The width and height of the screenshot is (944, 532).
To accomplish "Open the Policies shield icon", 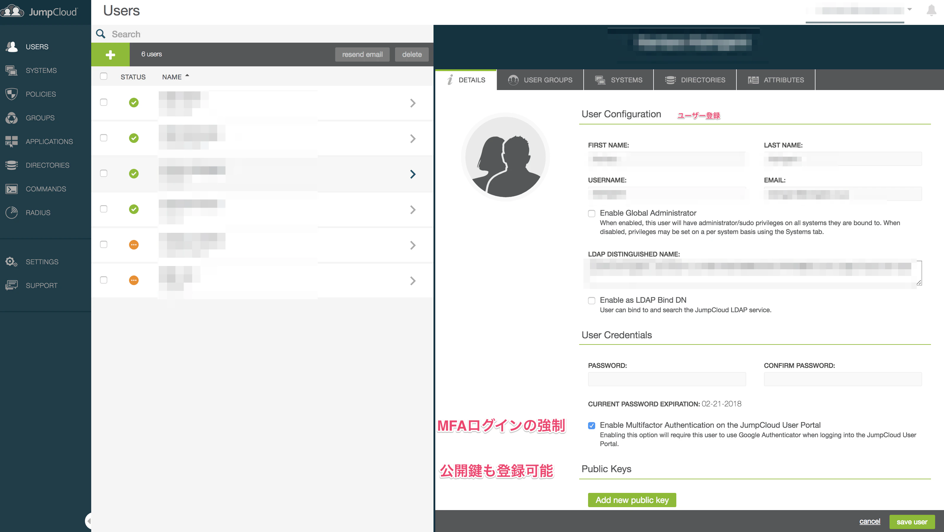I will [x=12, y=94].
